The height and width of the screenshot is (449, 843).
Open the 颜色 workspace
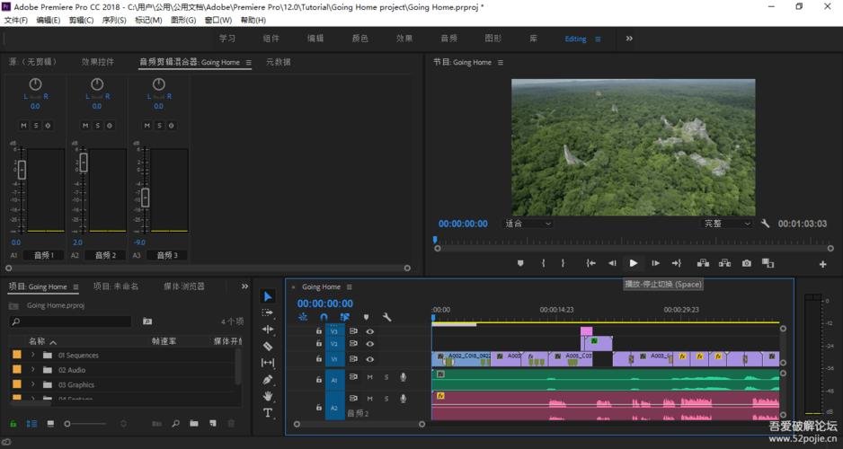coord(359,39)
